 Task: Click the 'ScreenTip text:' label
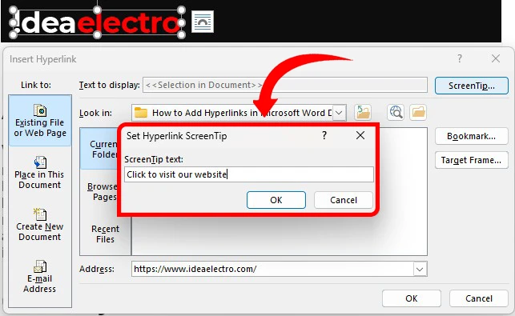154,159
